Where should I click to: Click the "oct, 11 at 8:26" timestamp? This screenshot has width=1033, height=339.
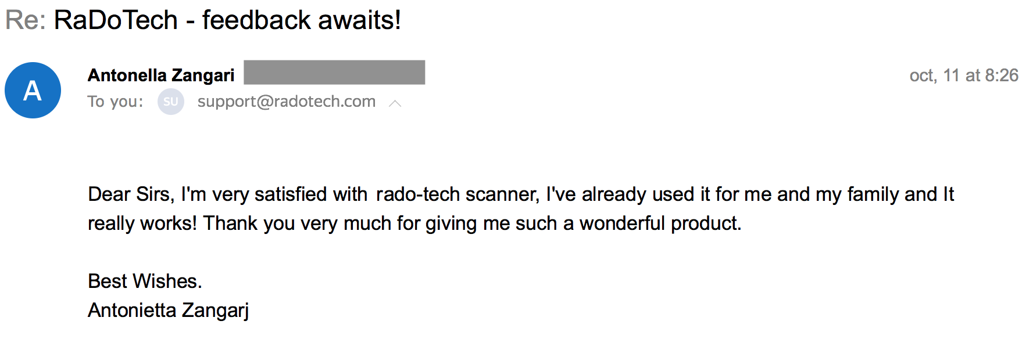point(963,75)
